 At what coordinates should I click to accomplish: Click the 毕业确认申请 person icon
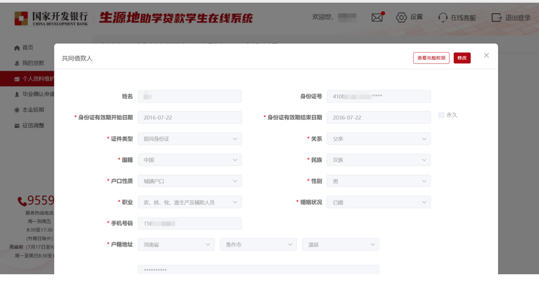[x=17, y=94]
